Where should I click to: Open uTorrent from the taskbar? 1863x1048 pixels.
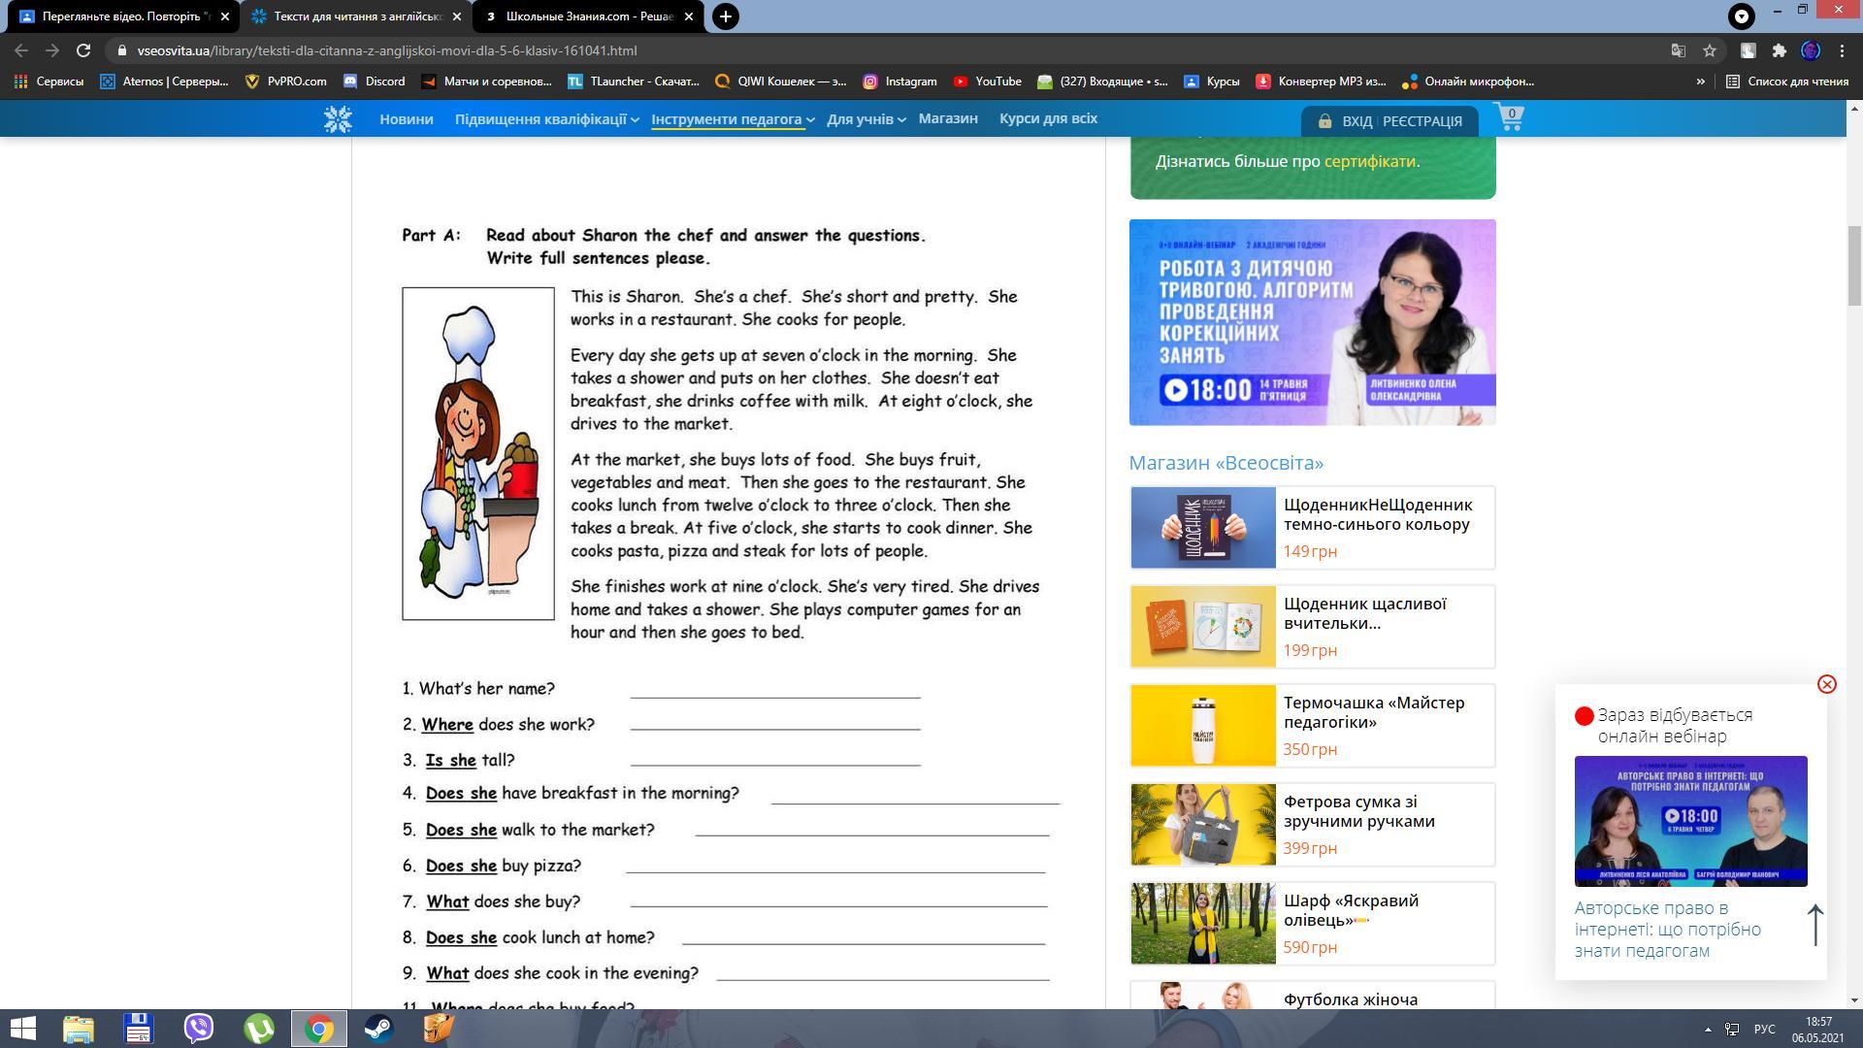click(x=259, y=1028)
